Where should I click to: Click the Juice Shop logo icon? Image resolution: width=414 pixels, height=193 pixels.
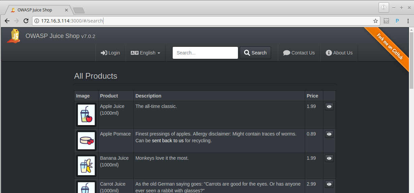pyautogui.click(x=14, y=36)
